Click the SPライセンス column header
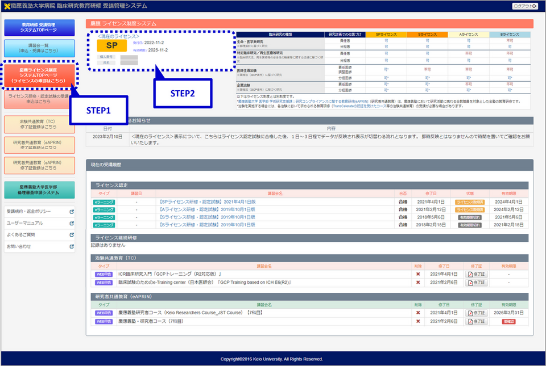This screenshot has height=366, width=546. point(386,35)
